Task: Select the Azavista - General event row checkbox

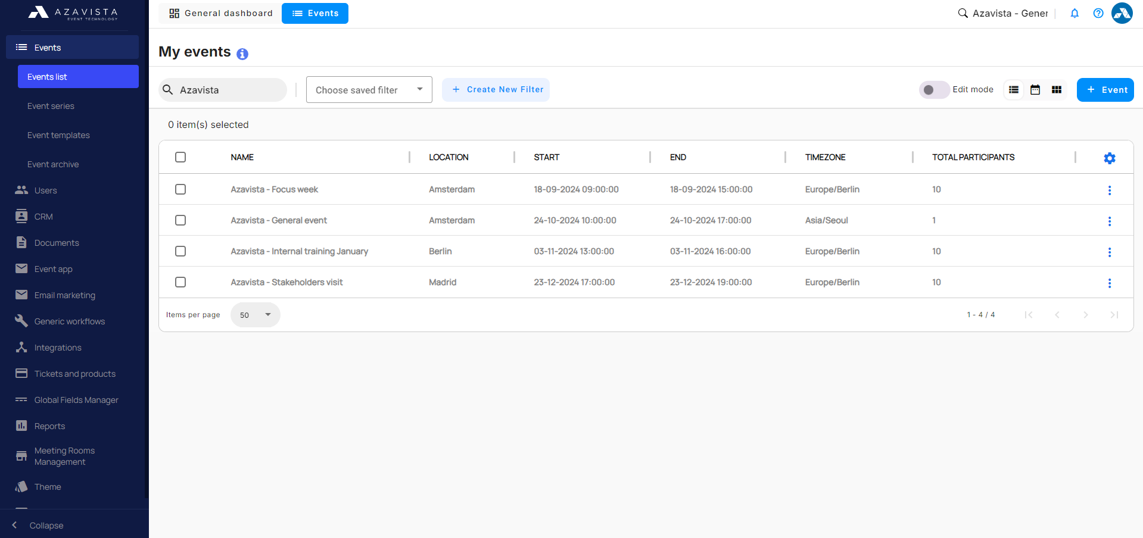Action: 180,220
